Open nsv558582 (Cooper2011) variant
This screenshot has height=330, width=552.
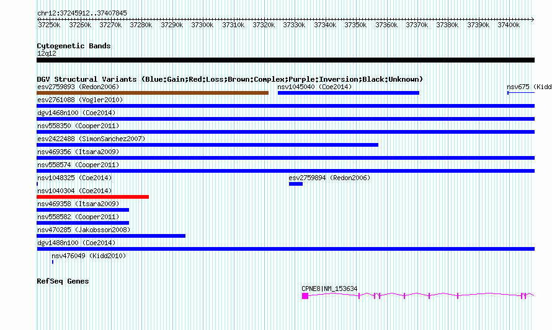[78, 217]
